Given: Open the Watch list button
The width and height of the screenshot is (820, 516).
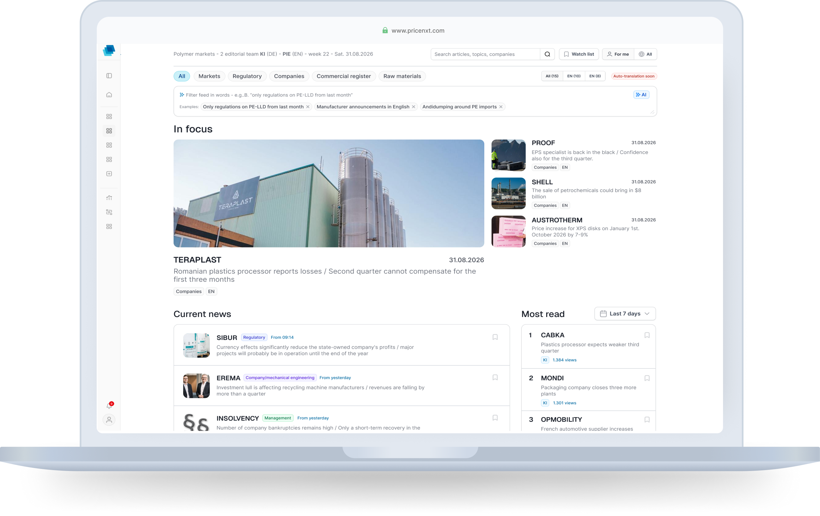Looking at the screenshot, I should 579,54.
